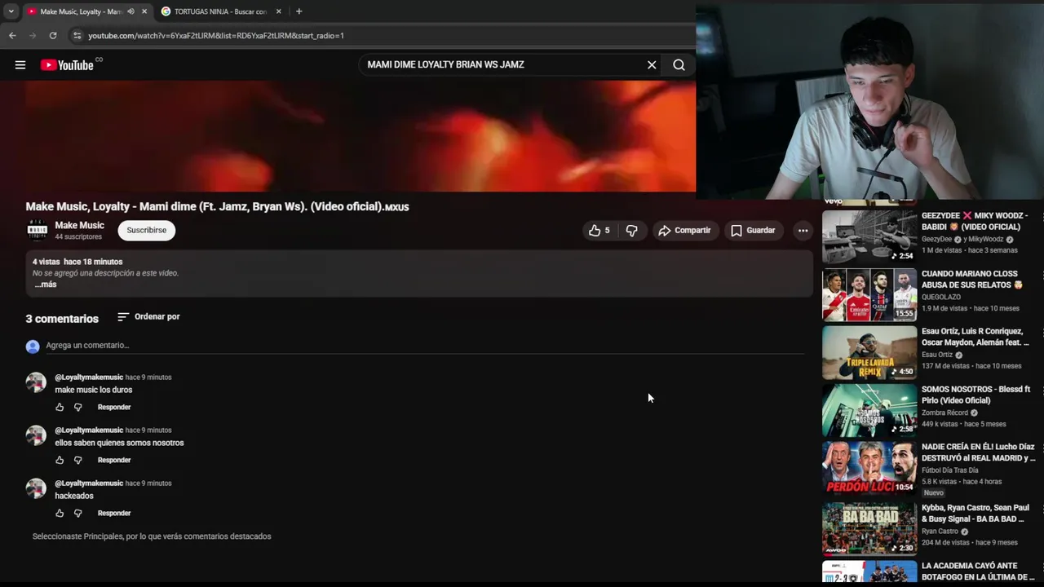
Task: Run search with the magnifier icon
Action: click(x=679, y=65)
